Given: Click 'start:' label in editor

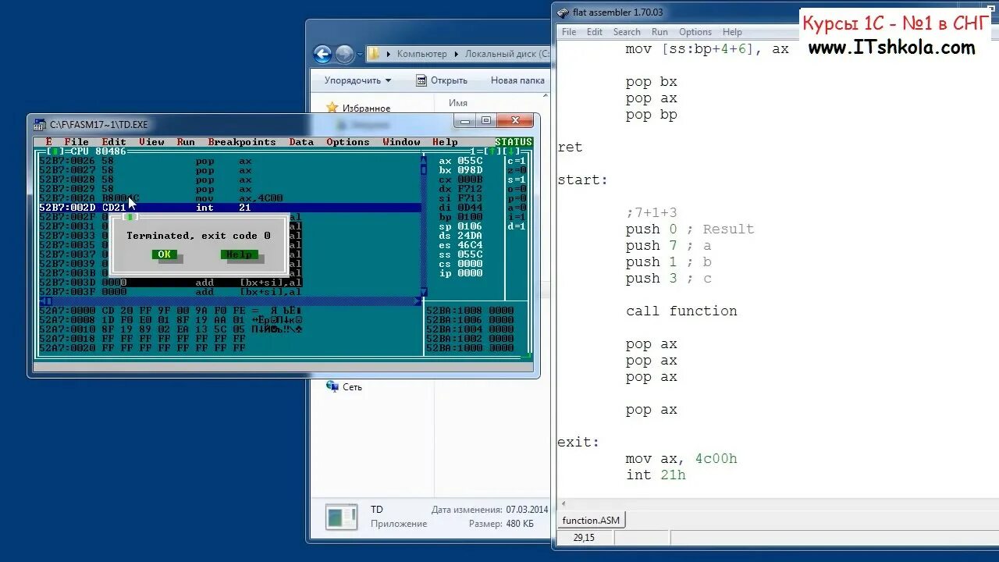Looking at the screenshot, I should pyautogui.click(x=582, y=180).
